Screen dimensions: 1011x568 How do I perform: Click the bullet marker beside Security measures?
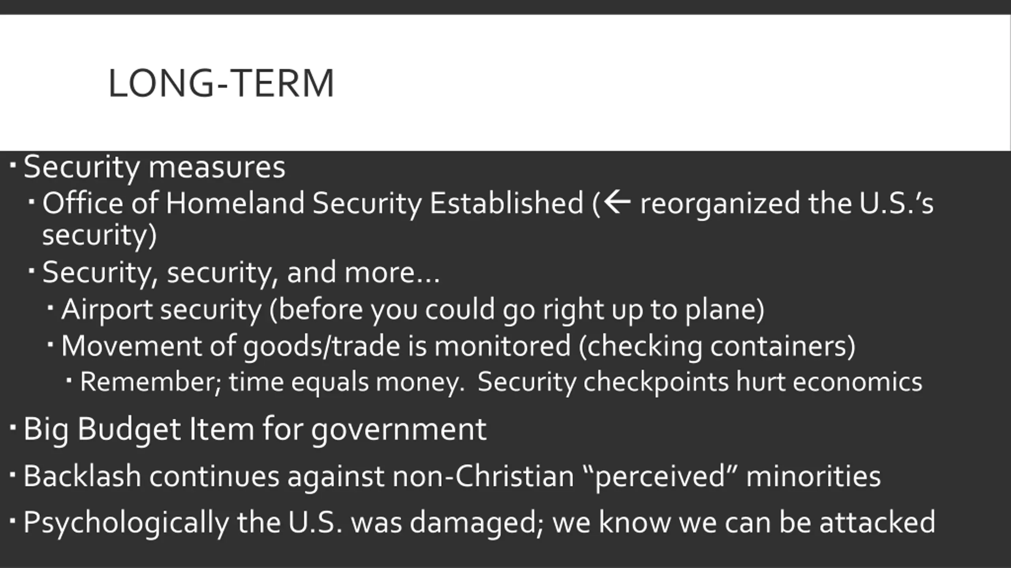coord(13,164)
